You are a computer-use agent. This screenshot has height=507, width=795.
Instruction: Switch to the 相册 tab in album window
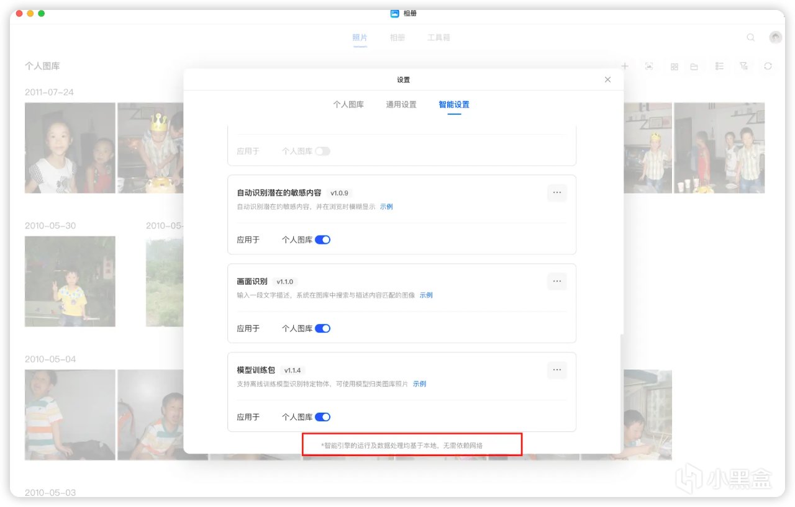[397, 38]
